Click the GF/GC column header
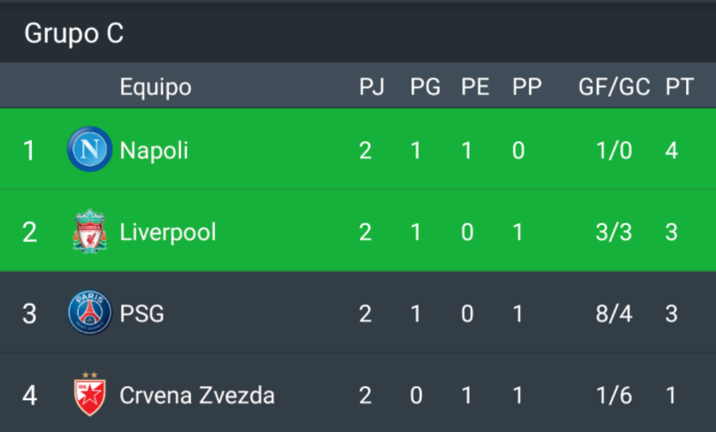716x432 pixels. [614, 87]
